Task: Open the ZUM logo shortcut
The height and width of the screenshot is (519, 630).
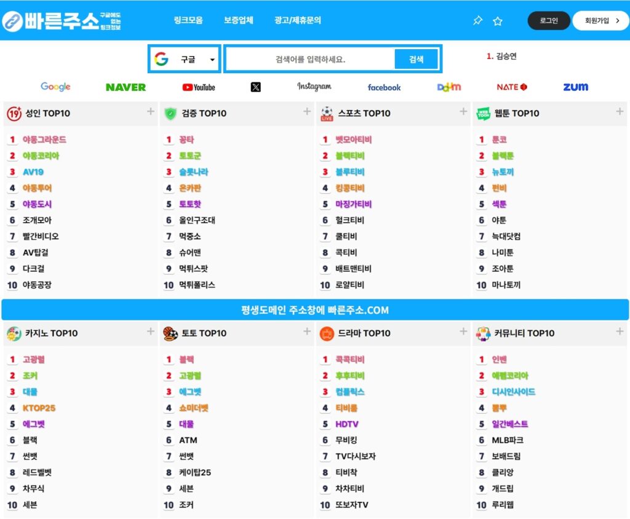Action: (x=576, y=87)
